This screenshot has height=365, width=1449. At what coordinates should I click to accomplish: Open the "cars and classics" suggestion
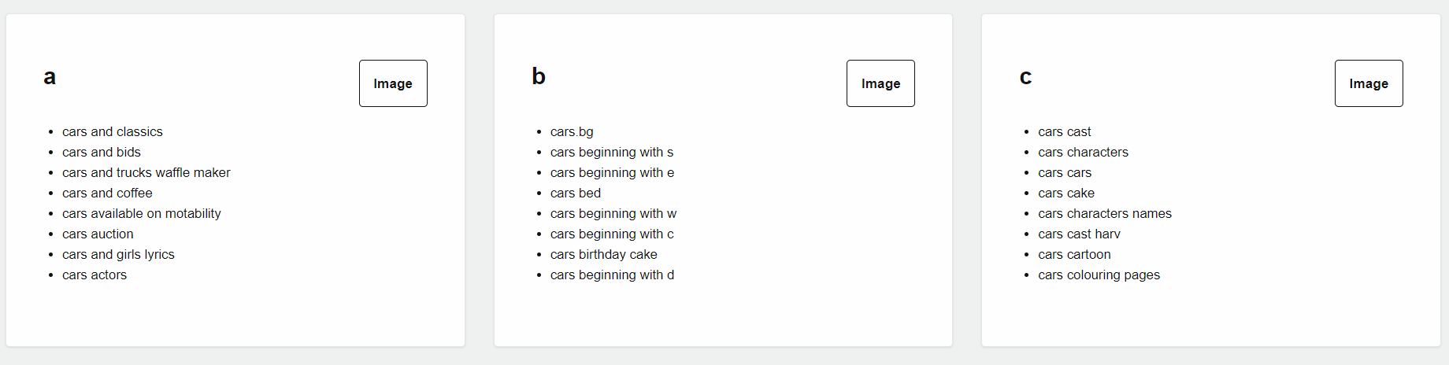click(113, 132)
